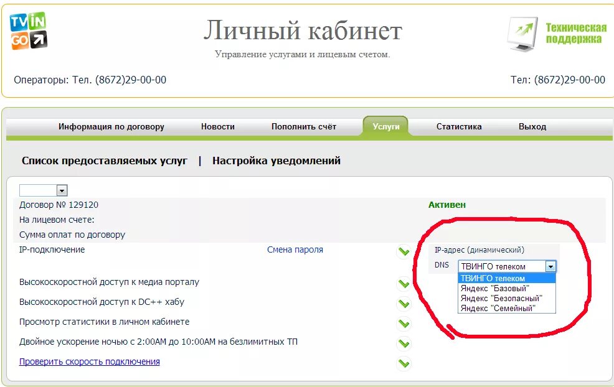Click the Активен status text
This screenshot has height=387, width=614.
click(446, 205)
